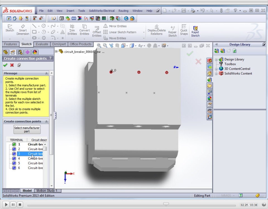Choose the Trim Entities tool
268x209 pixels.
[x=72, y=30]
